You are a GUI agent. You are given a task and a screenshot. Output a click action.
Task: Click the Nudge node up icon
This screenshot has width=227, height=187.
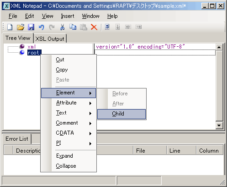[107, 27]
